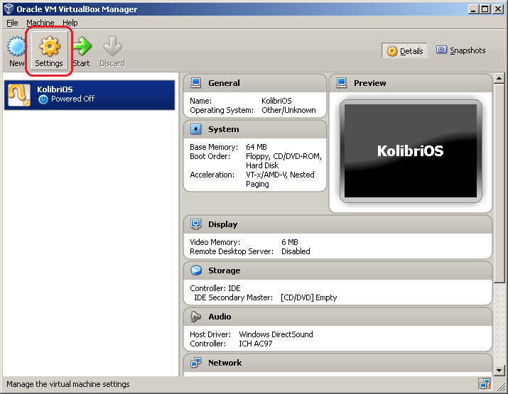508x394 pixels.
Task: Open the Help menu
Action: click(70, 23)
